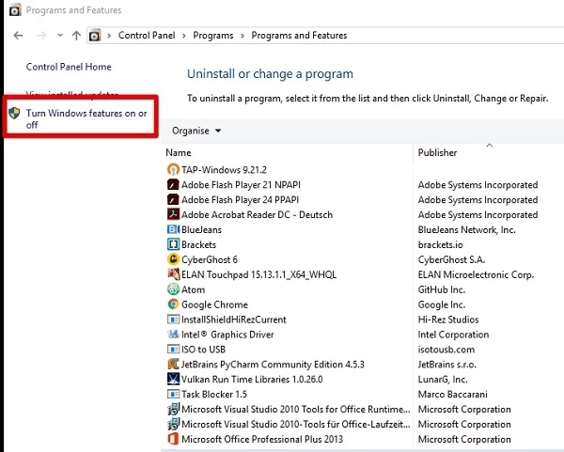
Task: Go up one level with the up arrow
Action: pyautogui.click(x=76, y=36)
